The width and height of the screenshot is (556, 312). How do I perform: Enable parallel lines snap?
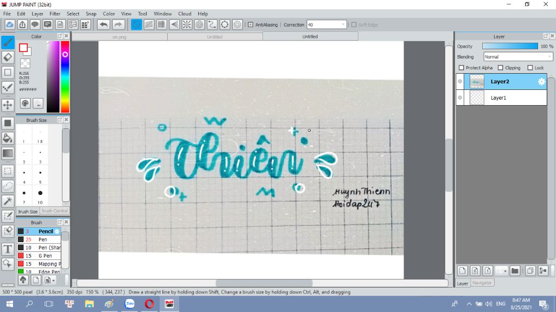click(x=149, y=24)
